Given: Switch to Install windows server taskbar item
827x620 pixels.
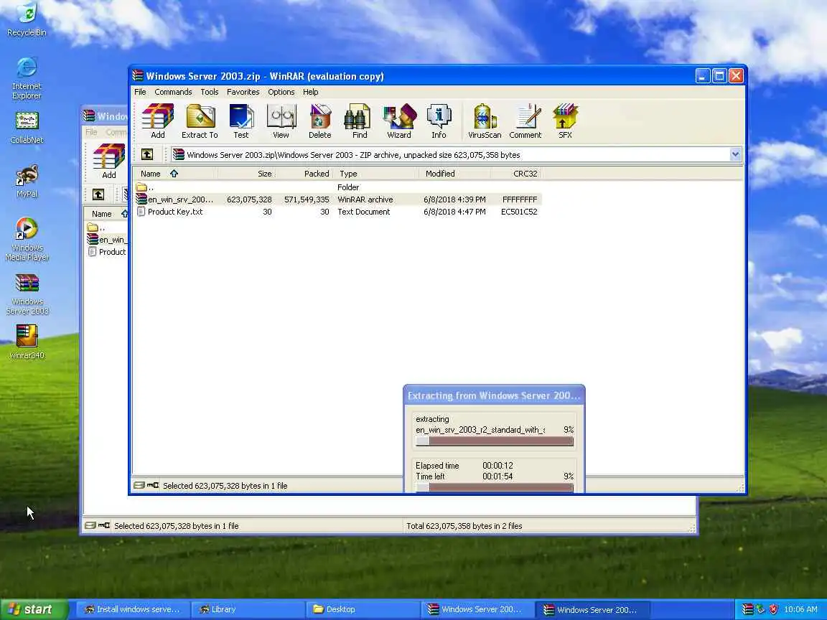Looking at the screenshot, I should point(132,609).
